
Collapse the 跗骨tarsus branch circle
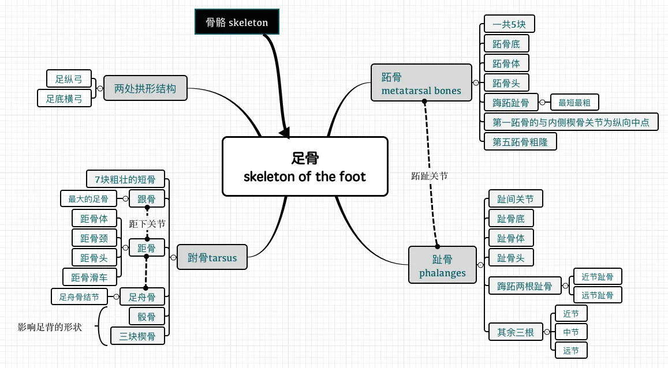coord(173,257)
